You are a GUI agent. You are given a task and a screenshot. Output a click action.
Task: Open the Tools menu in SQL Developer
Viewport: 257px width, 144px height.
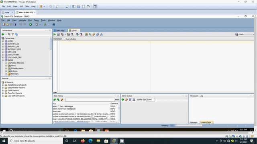point(43,20)
